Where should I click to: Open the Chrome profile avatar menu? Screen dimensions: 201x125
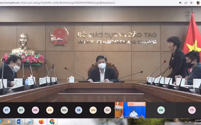pyautogui.click(x=198, y=3)
